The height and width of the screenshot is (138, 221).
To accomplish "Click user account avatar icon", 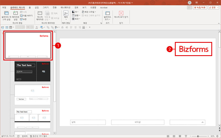I will [190, 3].
